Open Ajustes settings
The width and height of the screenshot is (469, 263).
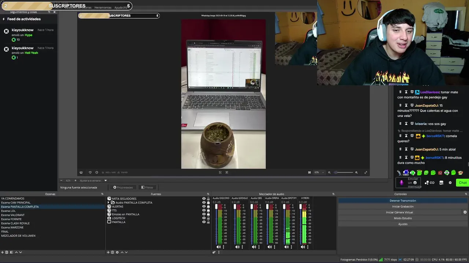click(403, 224)
